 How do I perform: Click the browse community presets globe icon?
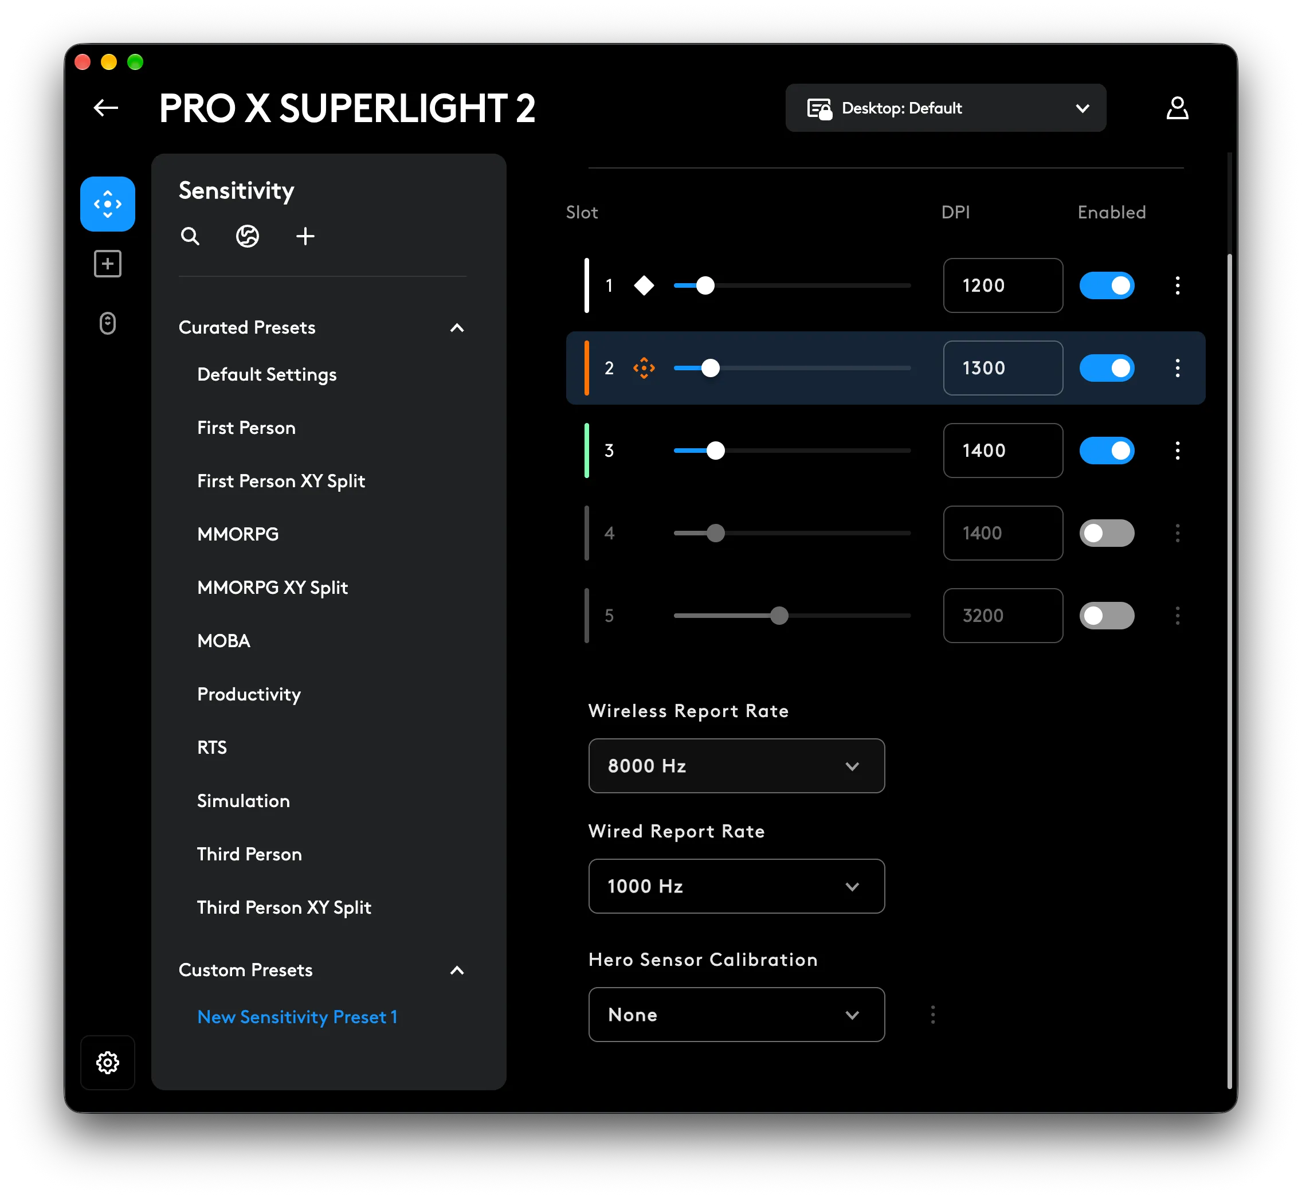point(248,237)
